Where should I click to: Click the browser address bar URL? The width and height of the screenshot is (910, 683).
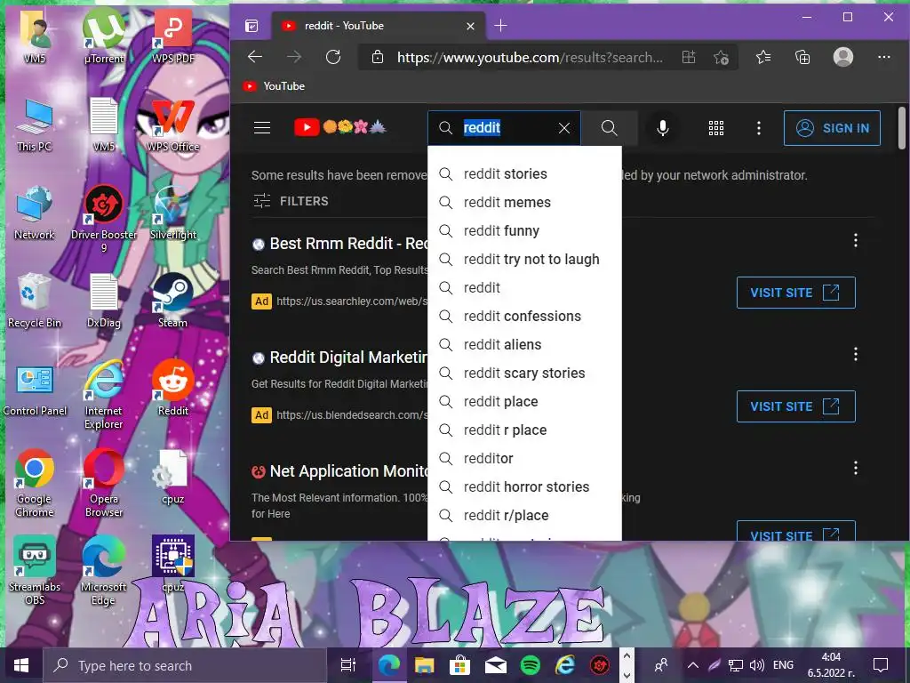point(530,58)
